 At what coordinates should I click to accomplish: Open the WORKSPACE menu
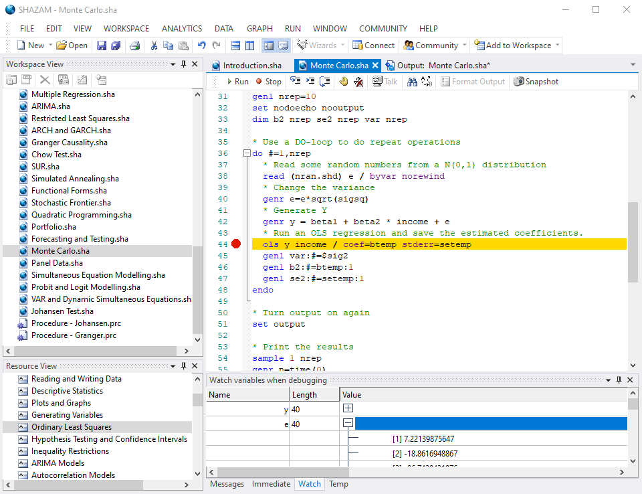126,29
